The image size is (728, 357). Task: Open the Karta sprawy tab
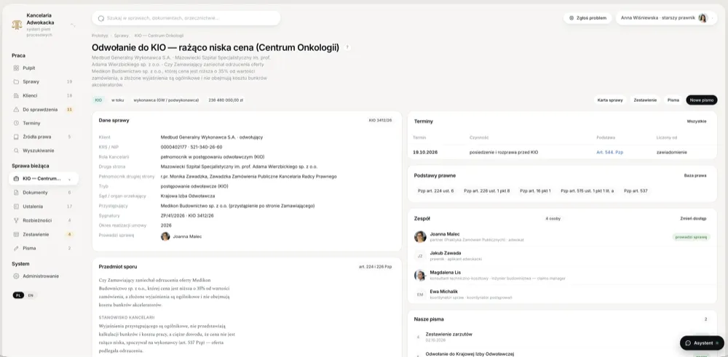pyautogui.click(x=609, y=100)
